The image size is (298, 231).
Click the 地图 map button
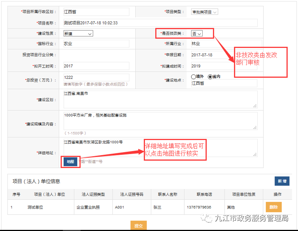point(70,162)
